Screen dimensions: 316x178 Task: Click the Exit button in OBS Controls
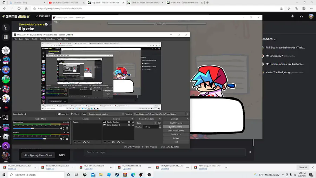(176, 142)
